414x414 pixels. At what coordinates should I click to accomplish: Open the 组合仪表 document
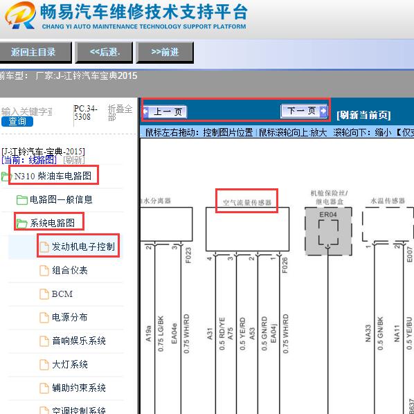click(x=70, y=271)
